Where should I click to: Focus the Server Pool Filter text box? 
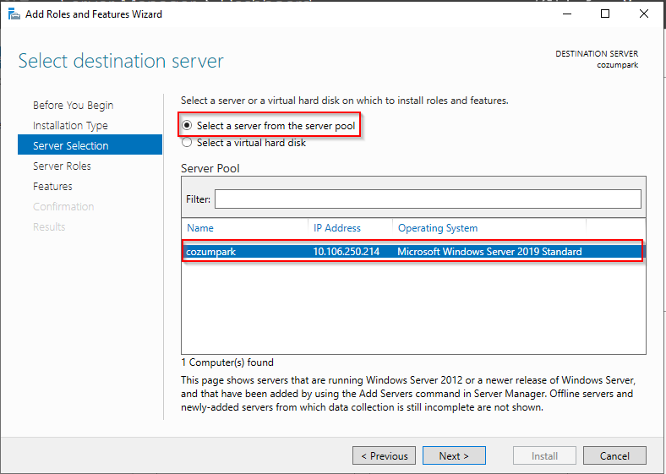coord(428,199)
